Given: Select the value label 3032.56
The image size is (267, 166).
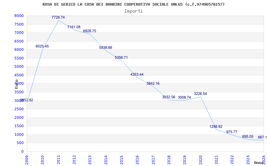Looking at the screenshot, I should 169,97.
